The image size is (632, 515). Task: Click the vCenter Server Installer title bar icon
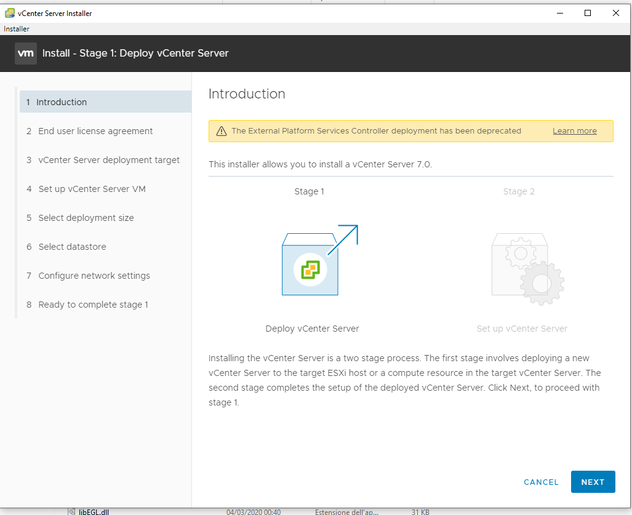click(10, 13)
